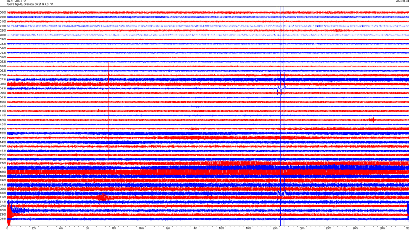Select the 12:30 trace time label
The image size is (409, 230).
tap(3, 124)
